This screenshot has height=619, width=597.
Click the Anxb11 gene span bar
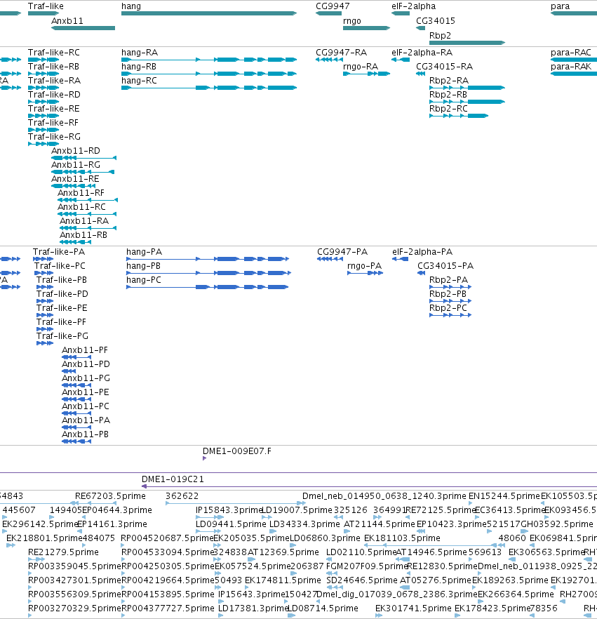83,28
